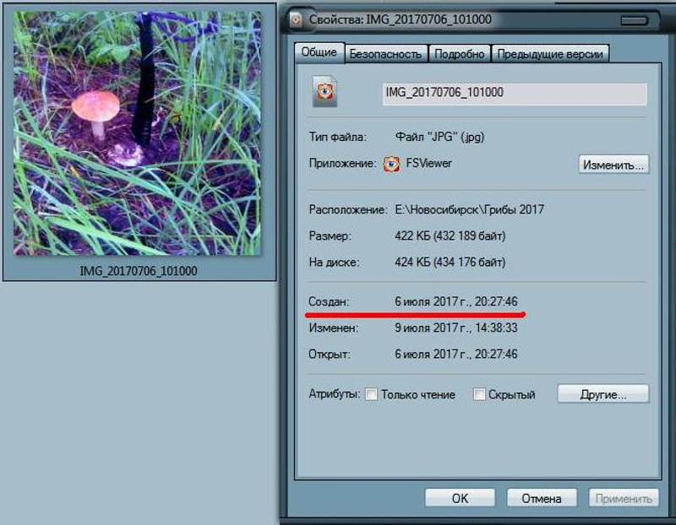Click the 'Изменен:' label
The image size is (676, 525).
pos(333,327)
